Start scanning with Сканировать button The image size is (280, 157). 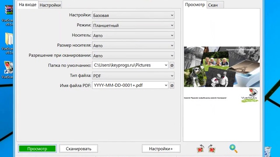click(79, 149)
